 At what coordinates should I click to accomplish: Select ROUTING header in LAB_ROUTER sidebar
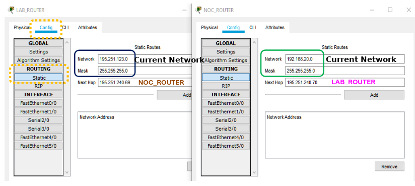pyautogui.click(x=39, y=69)
